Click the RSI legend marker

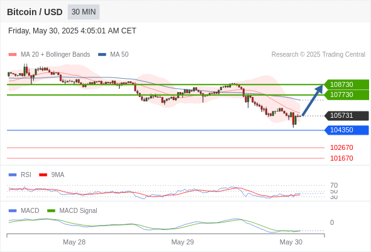13,175
